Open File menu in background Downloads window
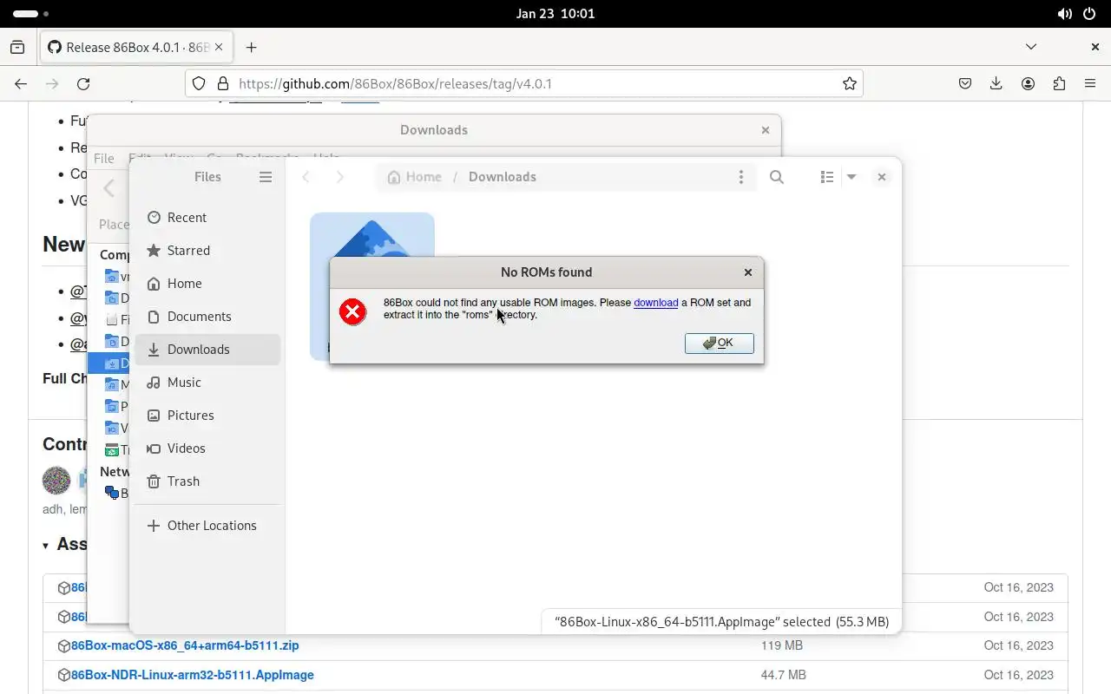This screenshot has height=694, width=1111. (x=104, y=158)
